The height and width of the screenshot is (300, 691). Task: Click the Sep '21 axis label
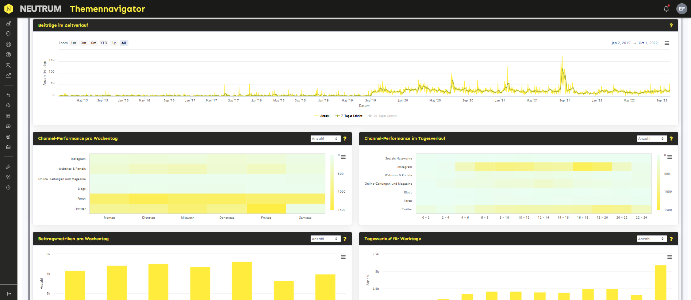click(564, 100)
